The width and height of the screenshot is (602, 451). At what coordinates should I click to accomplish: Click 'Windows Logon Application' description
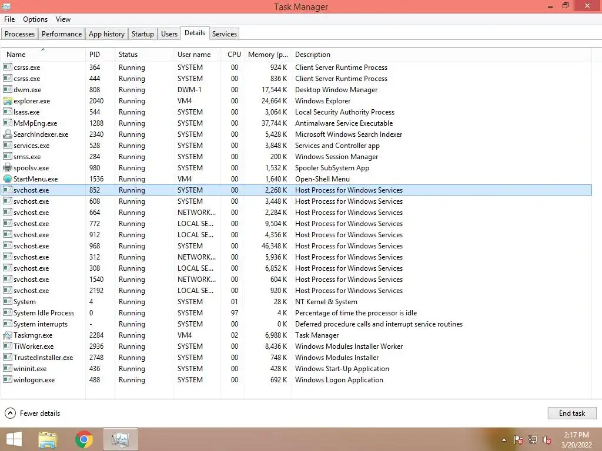[x=339, y=380]
